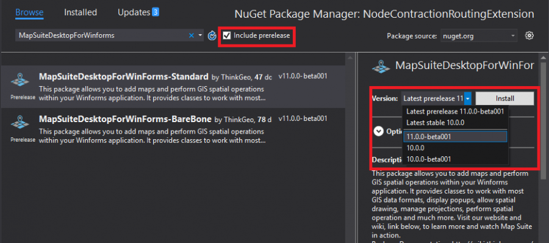Screen dimensions: 549x243
Task: Select version 11.0.0-beta001 in the list
Action: (x=455, y=137)
